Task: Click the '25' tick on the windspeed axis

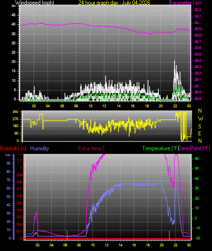Action: coord(13,53)
